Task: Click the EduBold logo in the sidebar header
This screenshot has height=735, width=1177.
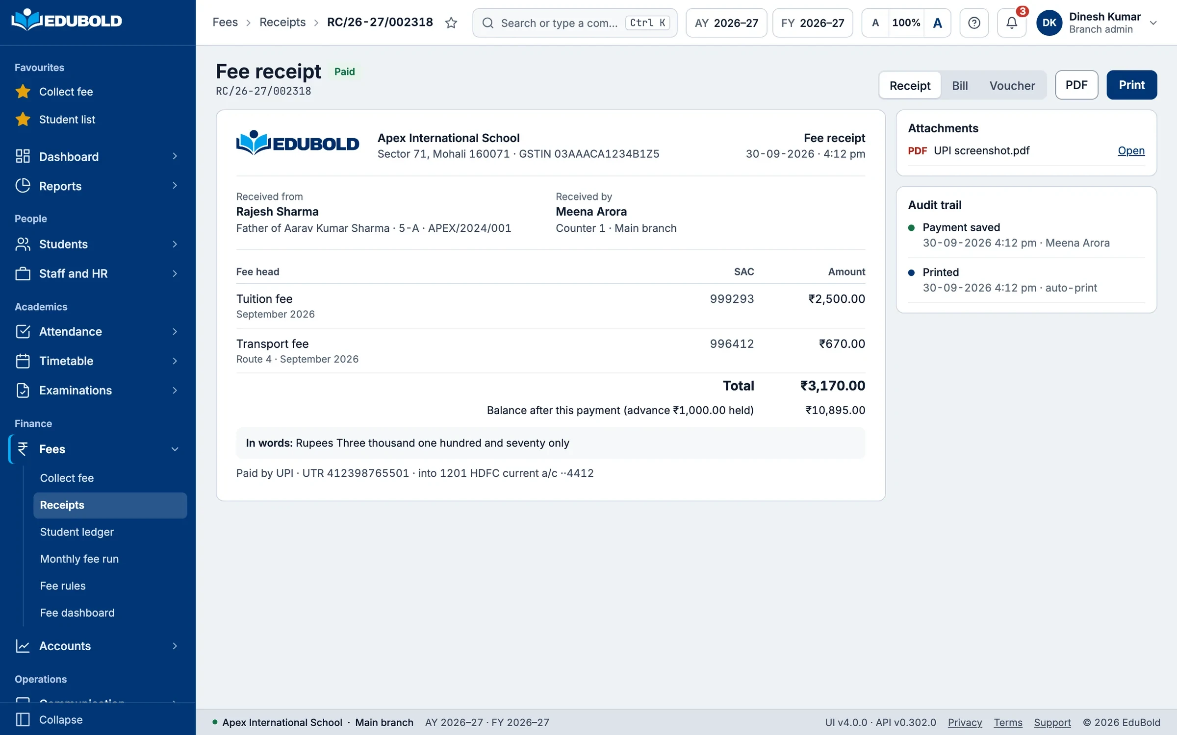Action: coord(67,20)
